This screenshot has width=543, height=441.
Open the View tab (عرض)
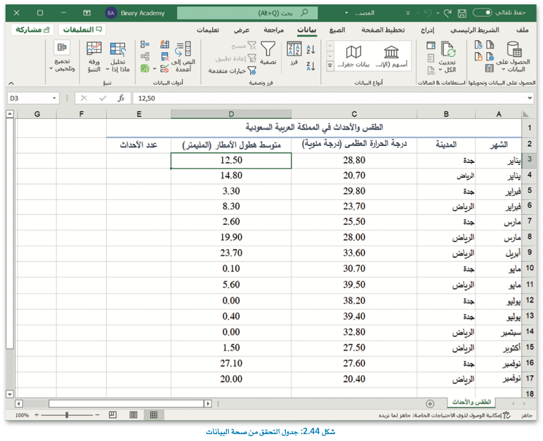point(242,30)
